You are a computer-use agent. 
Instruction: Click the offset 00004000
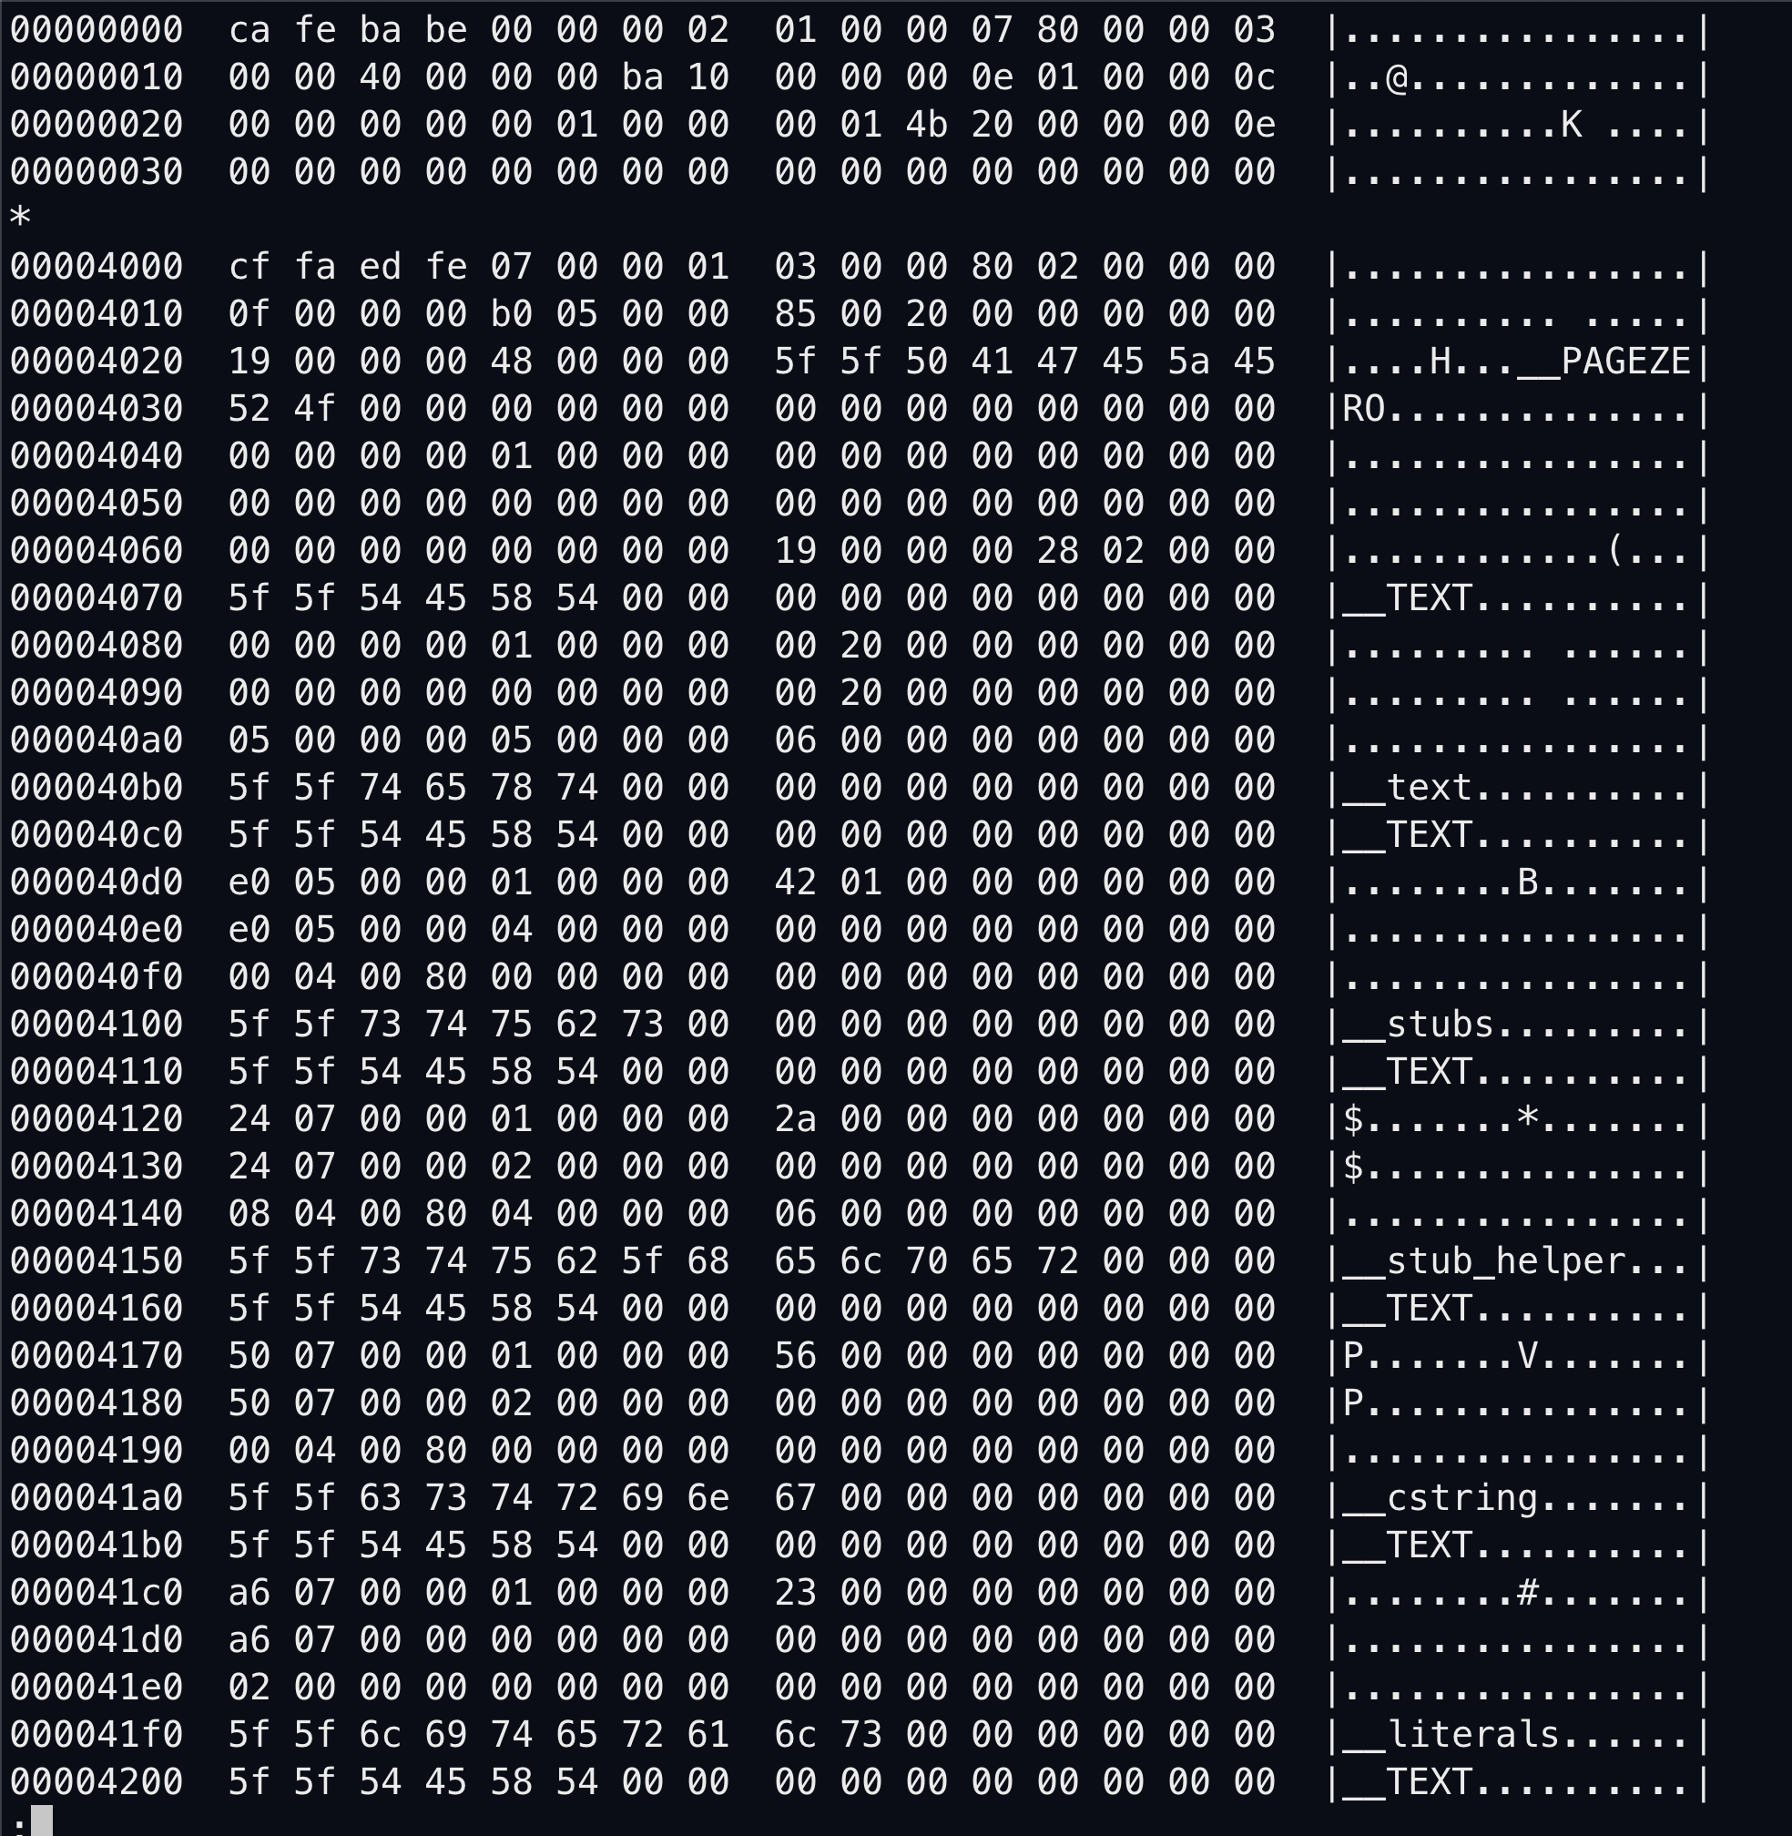click(x=97, y=267)
